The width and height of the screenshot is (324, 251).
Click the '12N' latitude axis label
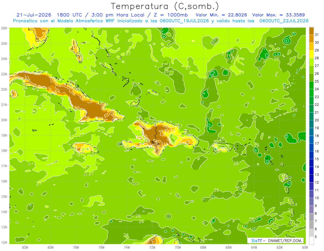click(4, 242)
